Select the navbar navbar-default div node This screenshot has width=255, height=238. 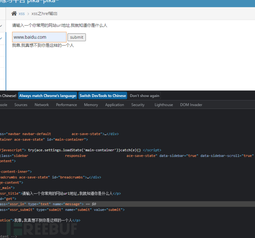point(59,134)
